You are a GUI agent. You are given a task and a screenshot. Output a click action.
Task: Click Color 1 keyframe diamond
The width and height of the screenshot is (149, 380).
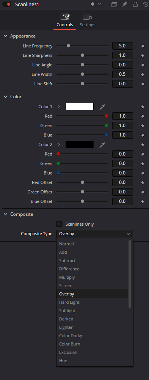pyautogui.click(x=143, y=107)
